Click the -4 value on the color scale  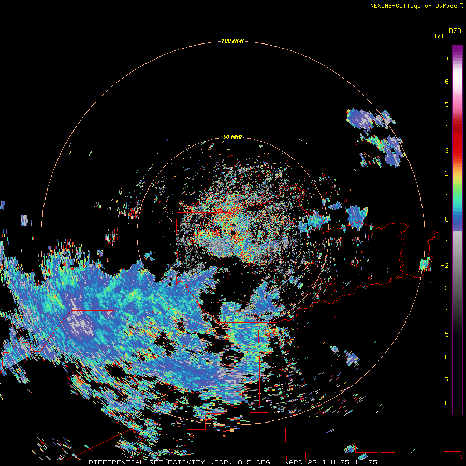point(445,311)
